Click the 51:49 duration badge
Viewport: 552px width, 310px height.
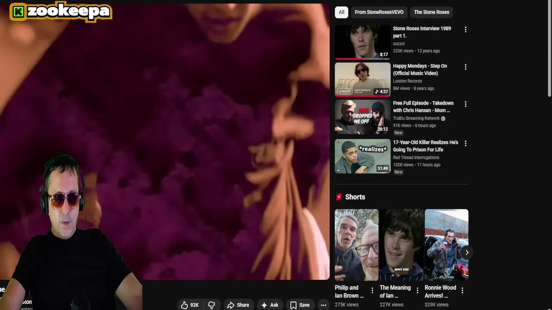coord(383,168)
